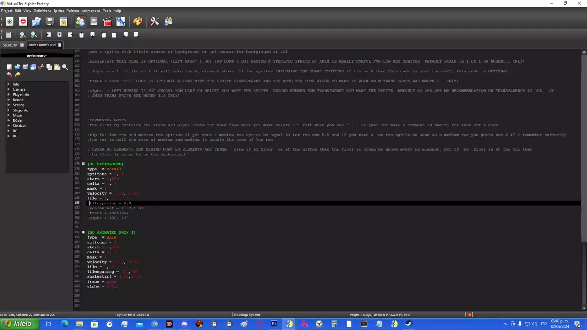
Task: Expand the Camera tree node
Action: point(9,89)
